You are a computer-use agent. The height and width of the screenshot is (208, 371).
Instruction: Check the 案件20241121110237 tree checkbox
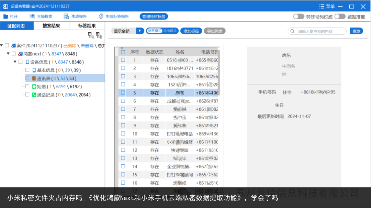point(7,45)
